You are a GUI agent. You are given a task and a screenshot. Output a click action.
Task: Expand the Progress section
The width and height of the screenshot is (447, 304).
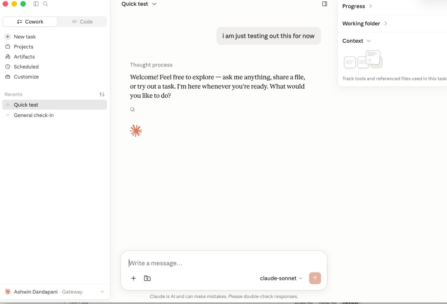pyautogui.click(x=357, y=6)
